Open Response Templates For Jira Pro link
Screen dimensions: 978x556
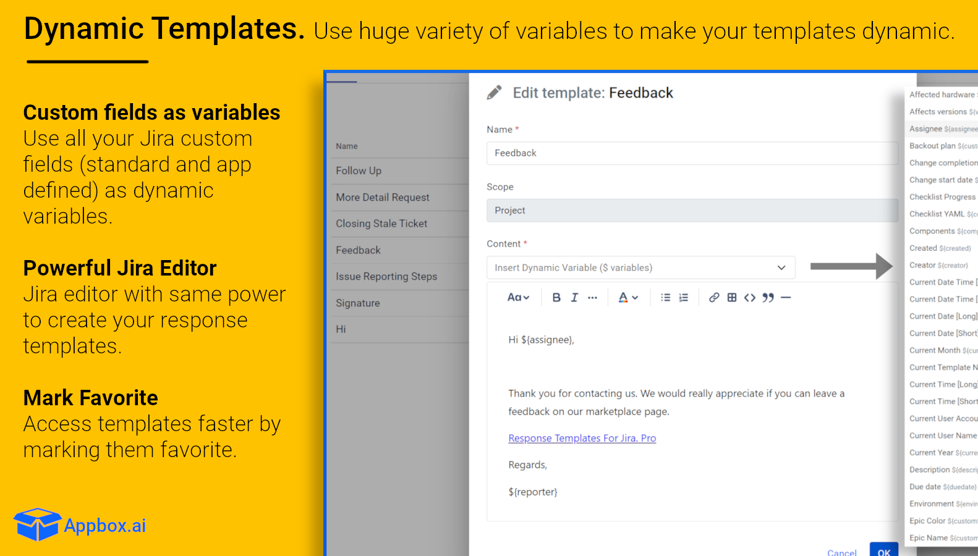click(582, 438)
